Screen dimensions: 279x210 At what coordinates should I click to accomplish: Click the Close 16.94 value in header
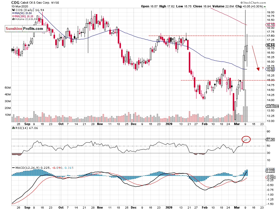202,6
